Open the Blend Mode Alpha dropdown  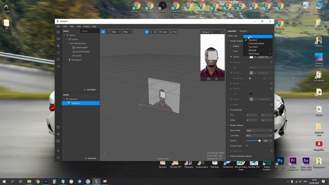pyautogui.click(x=259, y=131)
